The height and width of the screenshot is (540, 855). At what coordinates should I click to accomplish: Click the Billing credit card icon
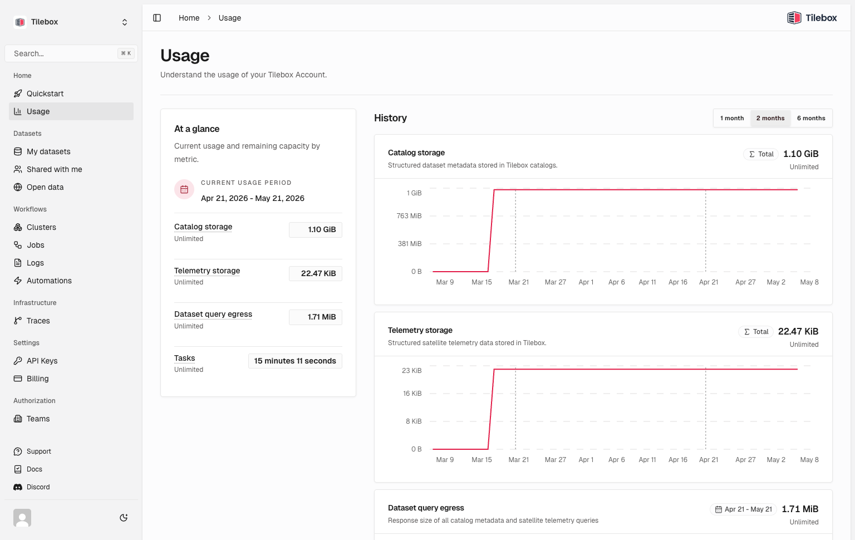point(18,379)
